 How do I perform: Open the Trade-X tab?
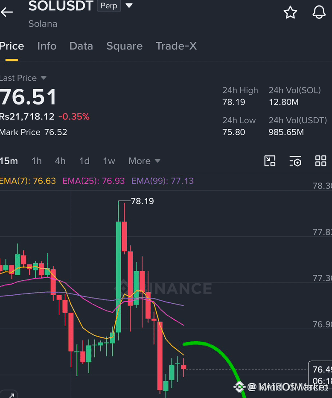pyautogui.click(x=176, y=46)
